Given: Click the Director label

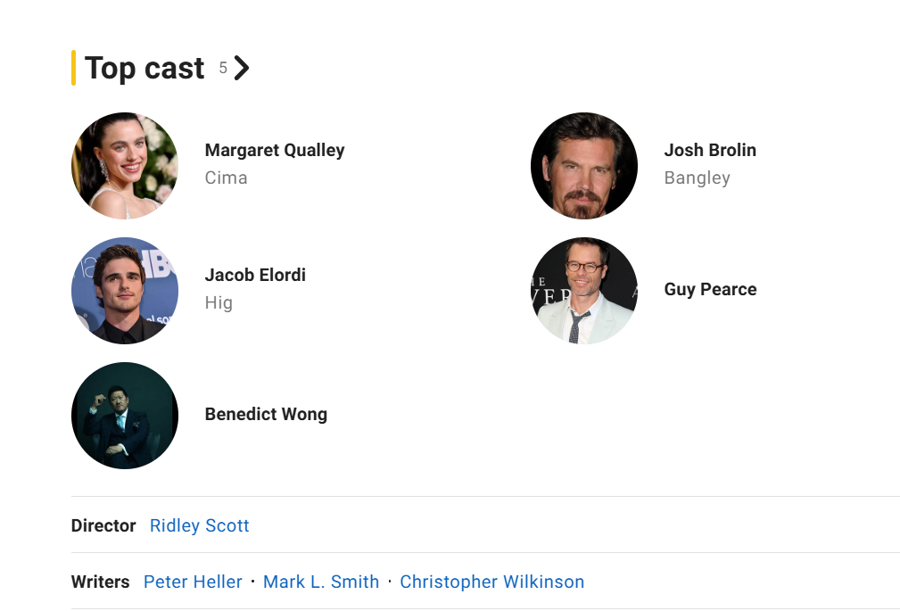Looking at the screenshot, I should tap(103, 525).
